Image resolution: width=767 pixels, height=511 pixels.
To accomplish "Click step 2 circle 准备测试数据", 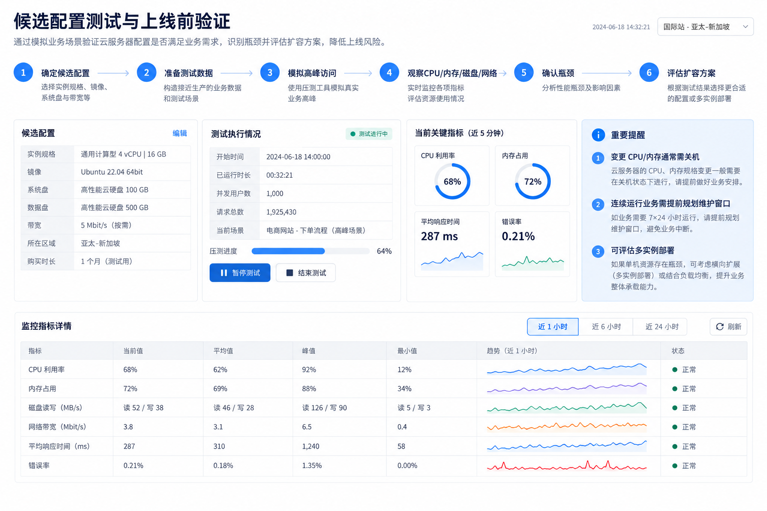I will point(146,72).
